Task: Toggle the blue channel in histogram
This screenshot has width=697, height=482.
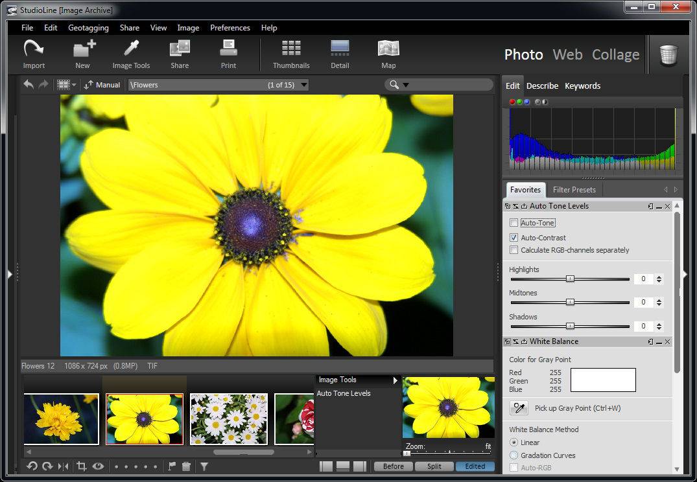Action: pyautogui.click(x=526, y=102)
